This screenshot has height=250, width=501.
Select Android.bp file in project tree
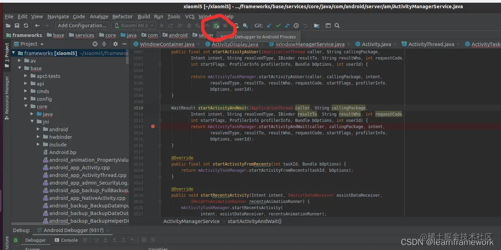tap(60, 152)
